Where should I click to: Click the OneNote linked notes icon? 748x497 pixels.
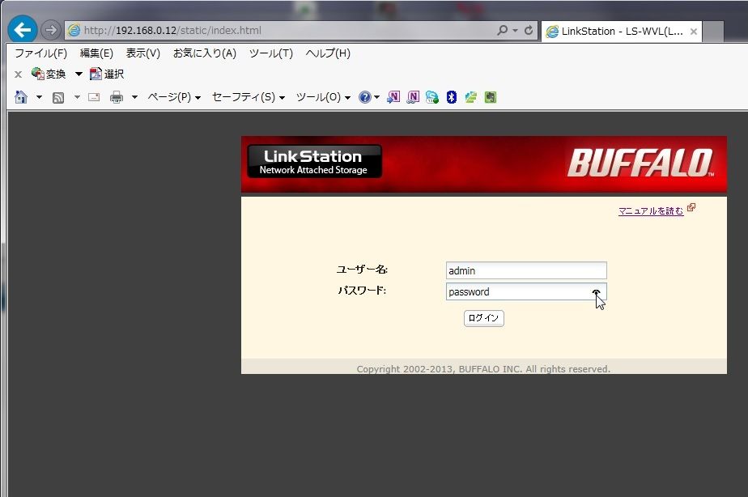(x=413, y=97)
